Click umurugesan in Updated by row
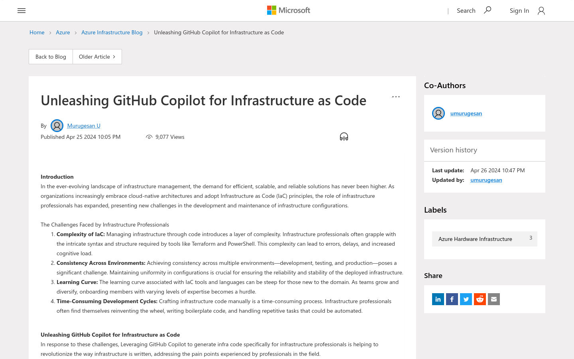The height and width of the screenshot is (359, 574). pyautogui.click(x=486, y=180)
